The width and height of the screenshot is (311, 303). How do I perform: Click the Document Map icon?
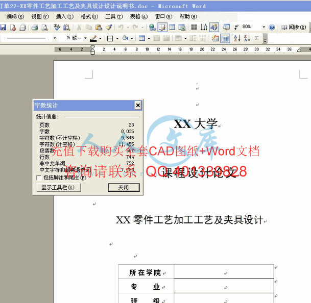[226, 28]
